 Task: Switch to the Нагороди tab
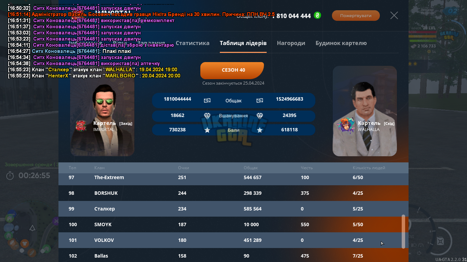click(291, 43)
